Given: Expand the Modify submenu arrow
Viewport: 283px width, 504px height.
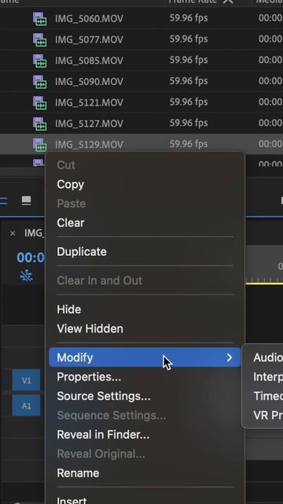Looking at the screenshot, I should (229, 358).
